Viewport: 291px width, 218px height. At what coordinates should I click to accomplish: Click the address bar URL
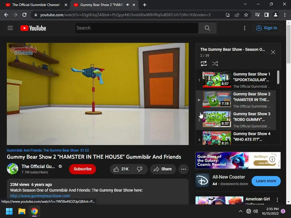[x=125, y=15]
